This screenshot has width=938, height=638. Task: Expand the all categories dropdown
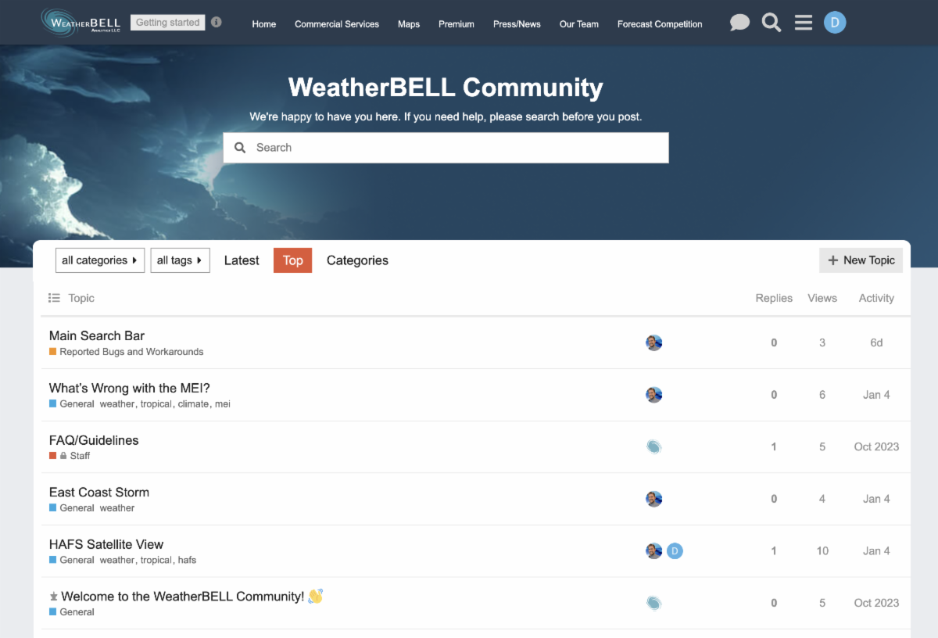100,260
